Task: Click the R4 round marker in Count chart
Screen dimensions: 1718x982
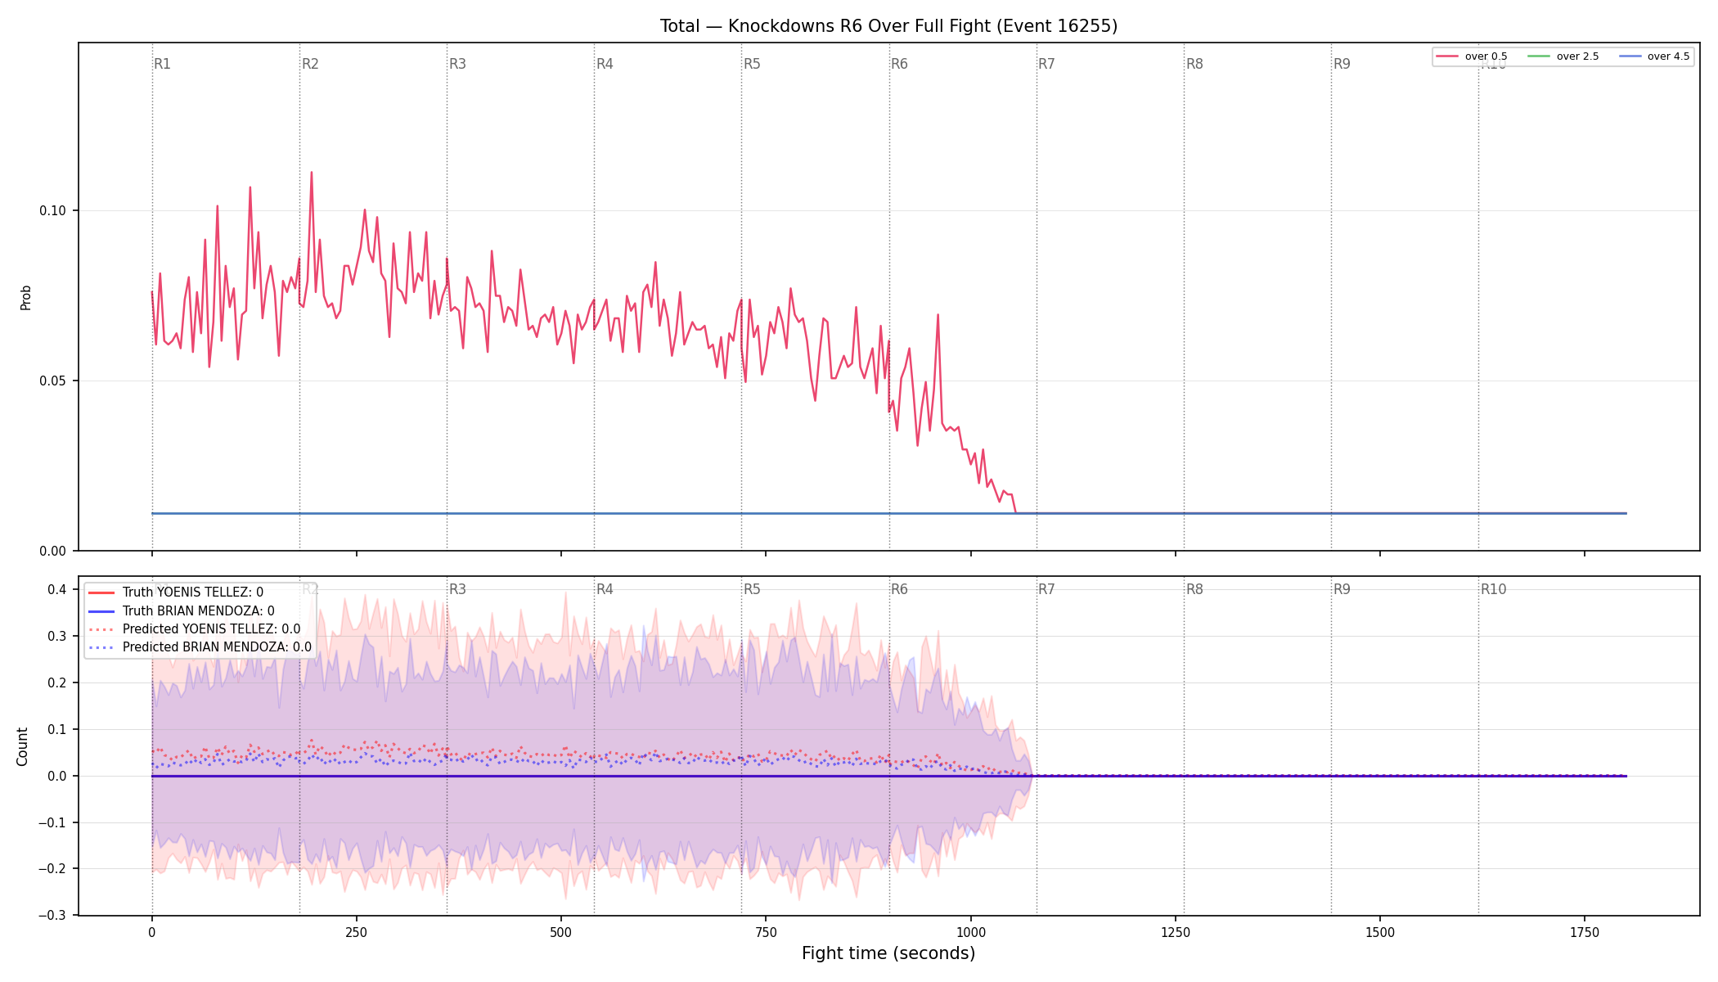Action: [605, 589]
